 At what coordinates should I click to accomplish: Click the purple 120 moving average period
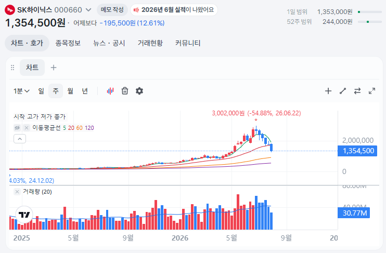pyautogui.click(x=89, y=128)
